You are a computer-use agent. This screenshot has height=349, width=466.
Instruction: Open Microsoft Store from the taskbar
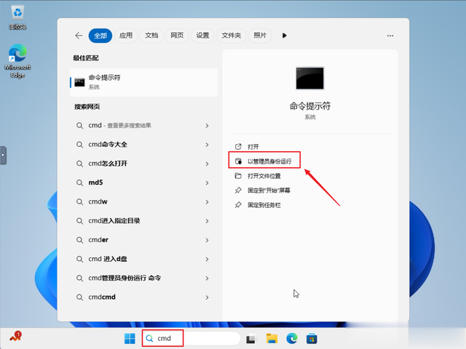[x=312, y=339]
